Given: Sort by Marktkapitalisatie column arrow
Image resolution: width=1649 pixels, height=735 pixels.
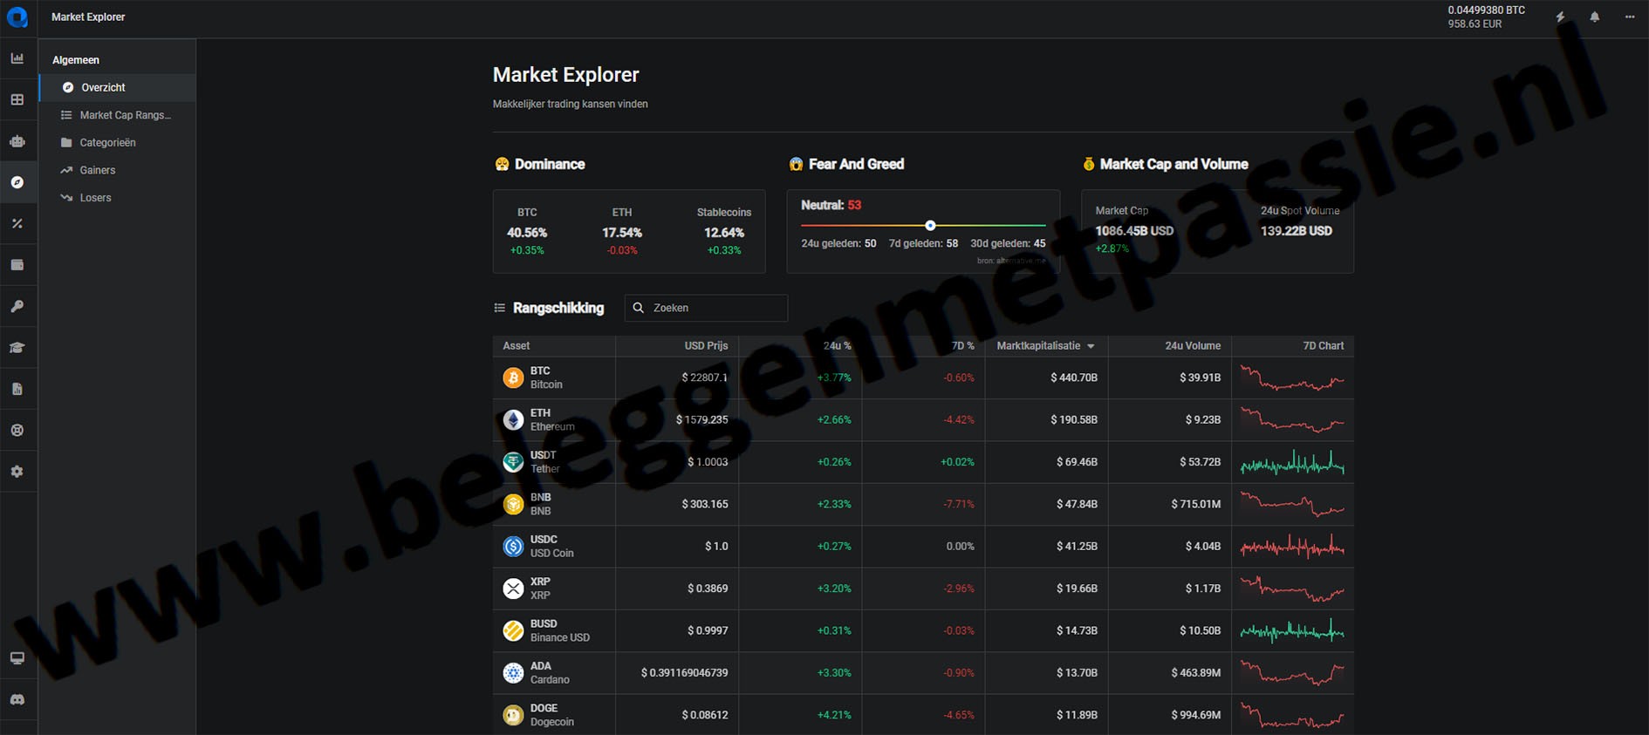Looking at the screenshot, I should point(1091,346).
